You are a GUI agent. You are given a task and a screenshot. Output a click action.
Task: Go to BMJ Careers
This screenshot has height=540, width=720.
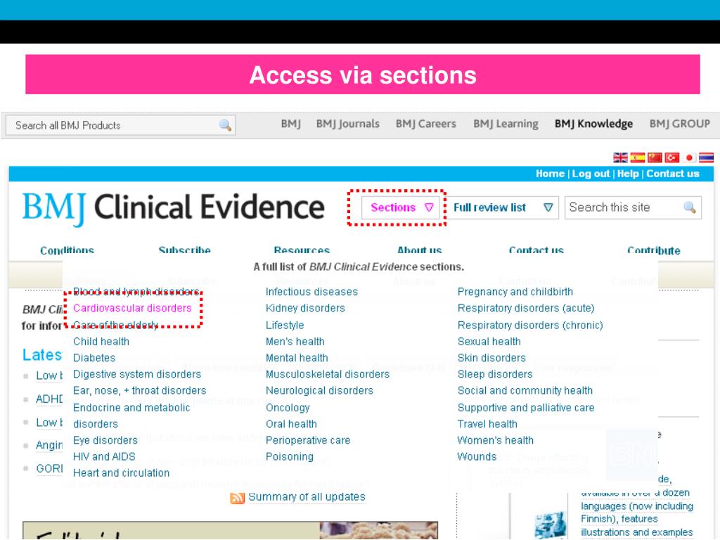(x=425, y=124)
